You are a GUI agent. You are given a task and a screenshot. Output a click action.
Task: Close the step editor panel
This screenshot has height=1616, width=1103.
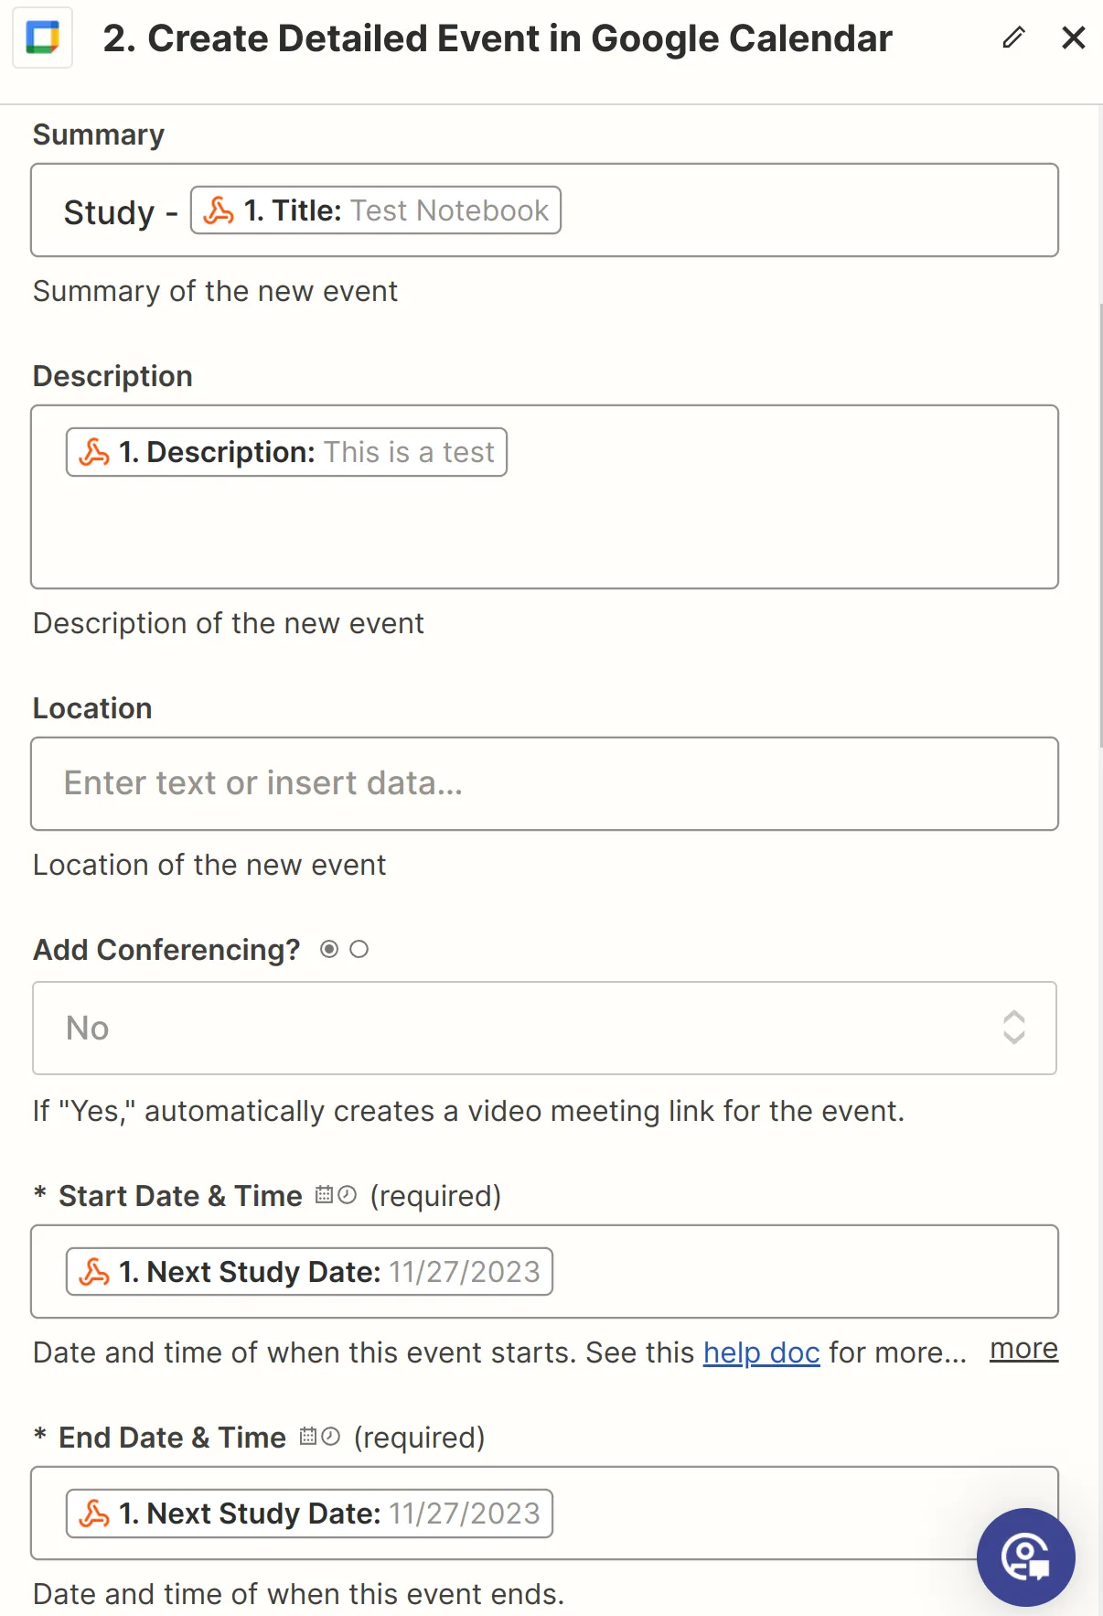point(1073,38)
